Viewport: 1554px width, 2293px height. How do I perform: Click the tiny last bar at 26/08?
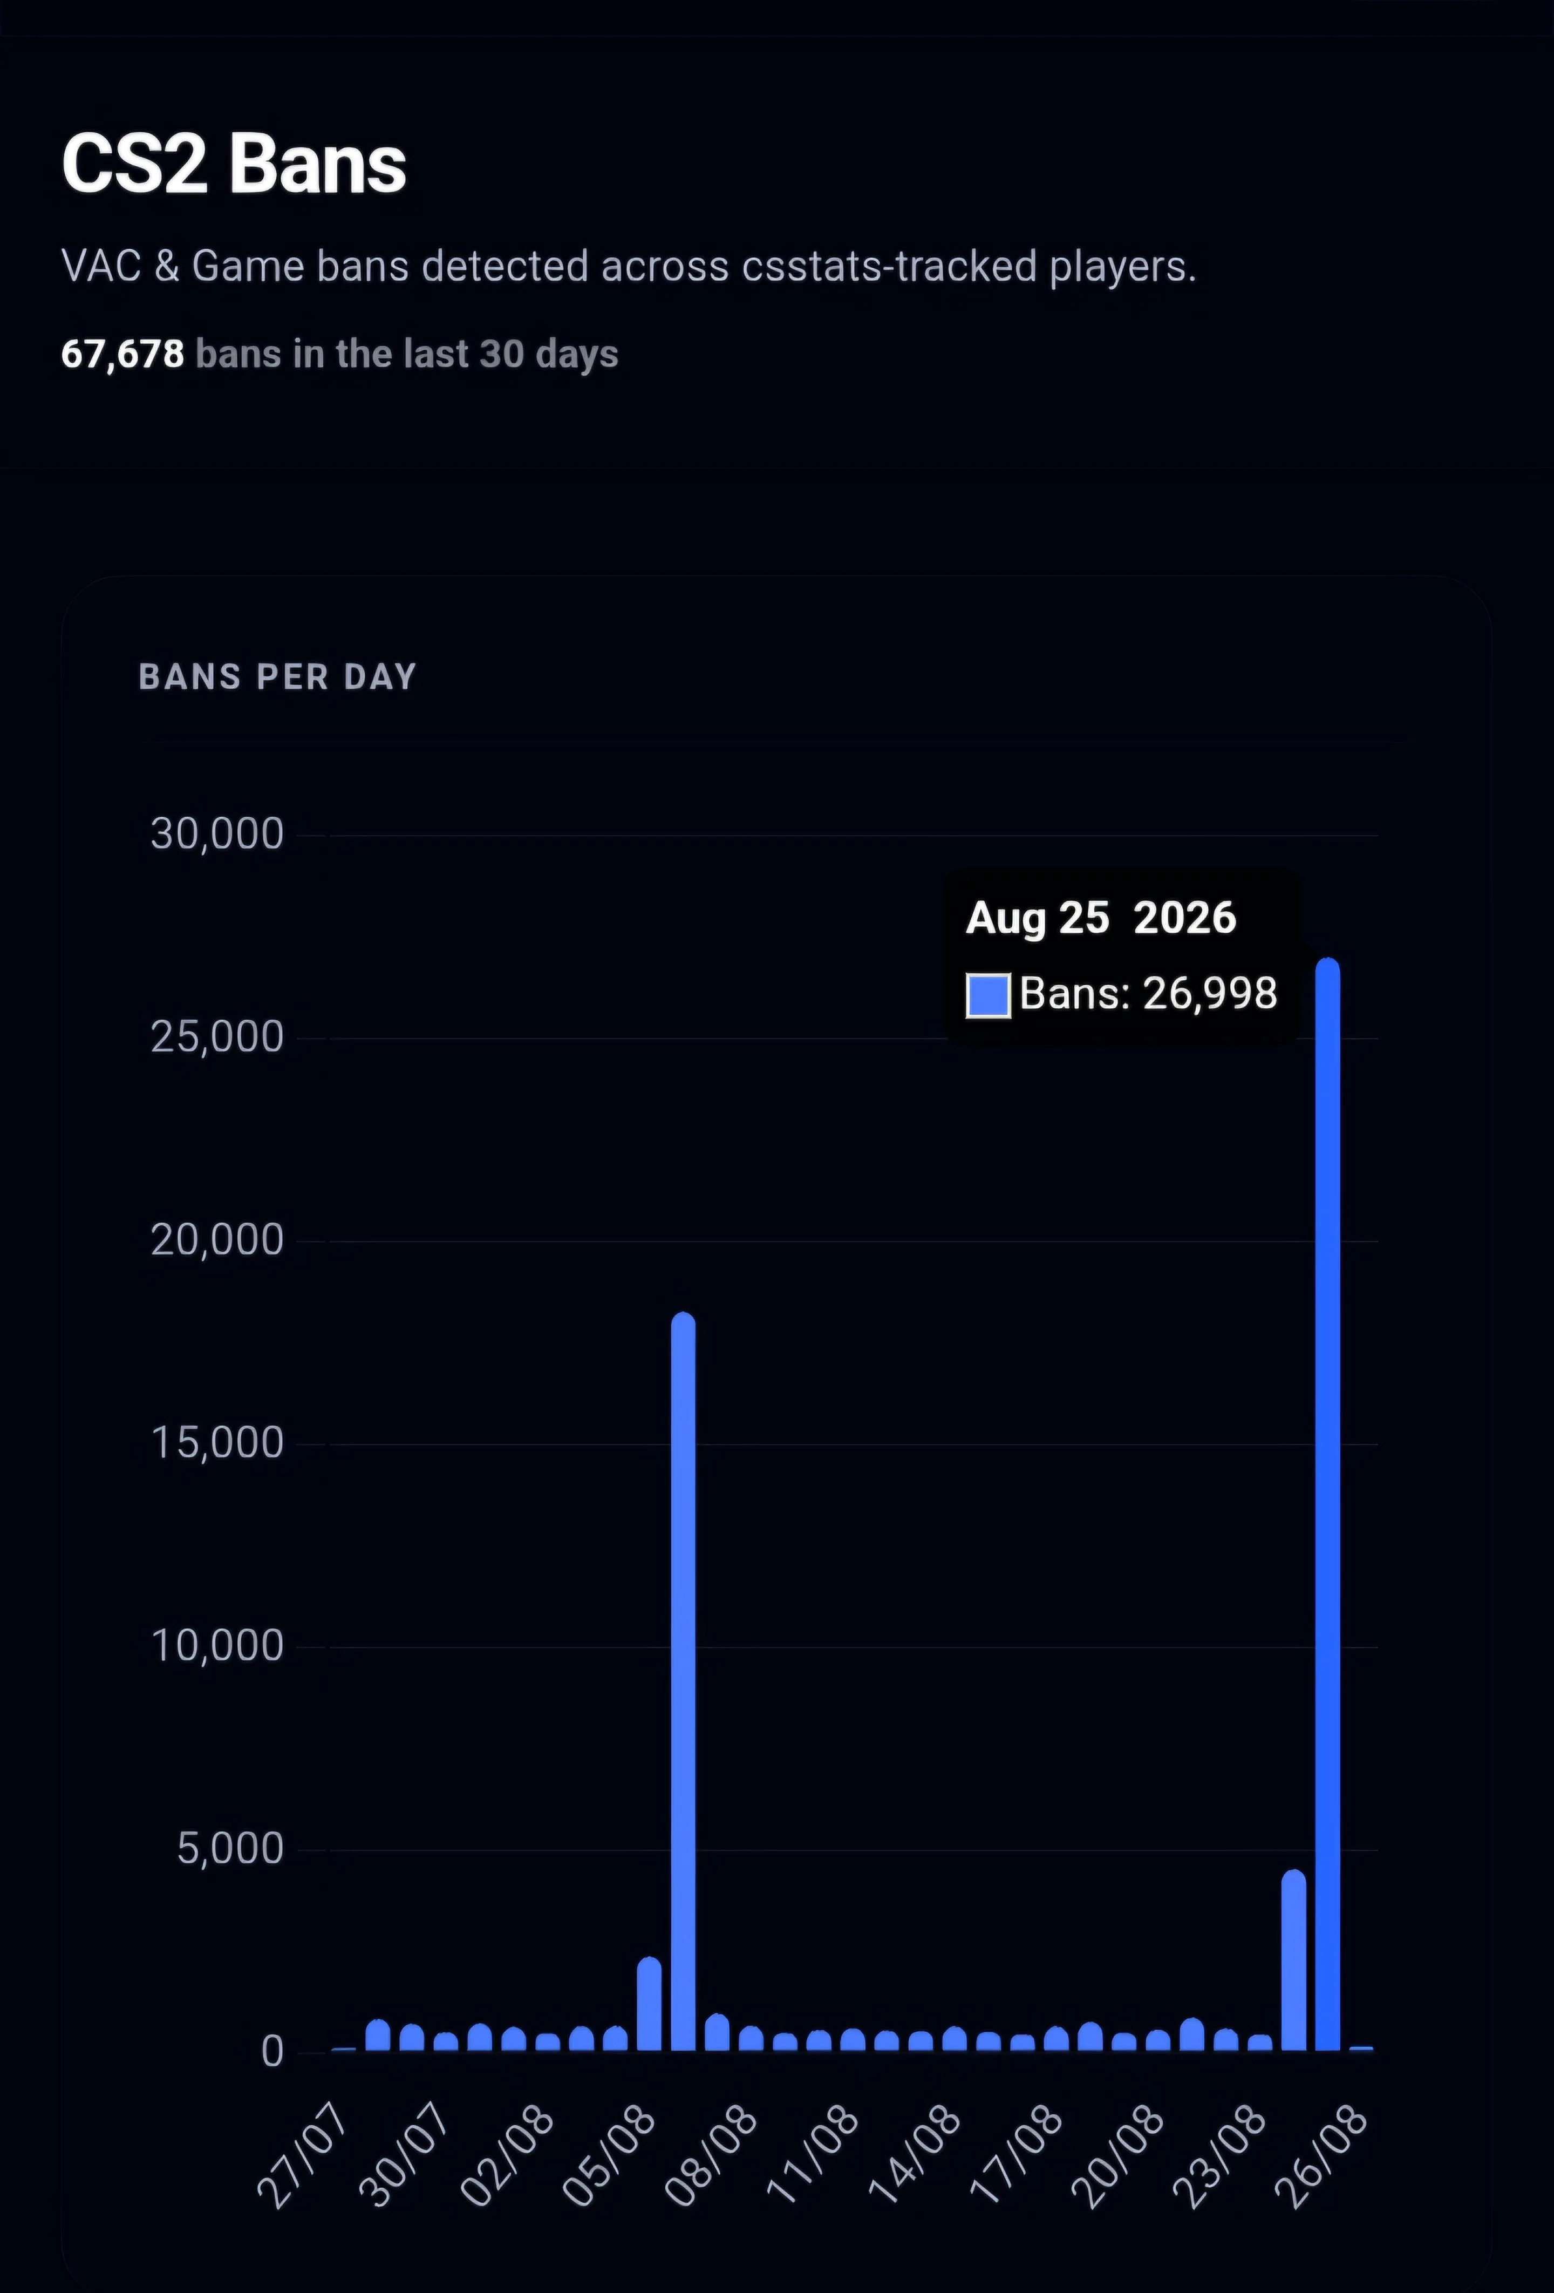[1361, 2048]
